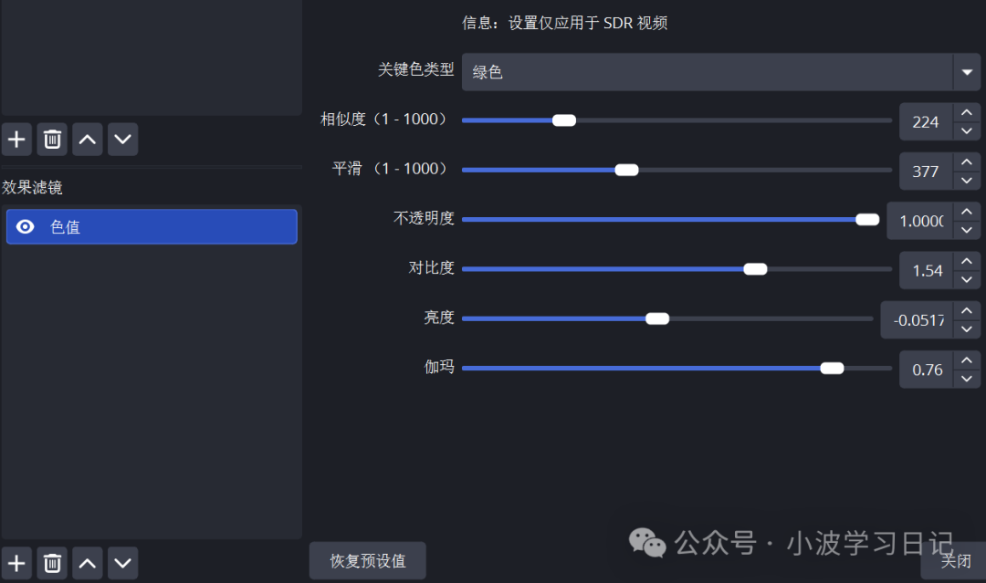Click the bottom trash icon to remove effect filter

point(51,563)
